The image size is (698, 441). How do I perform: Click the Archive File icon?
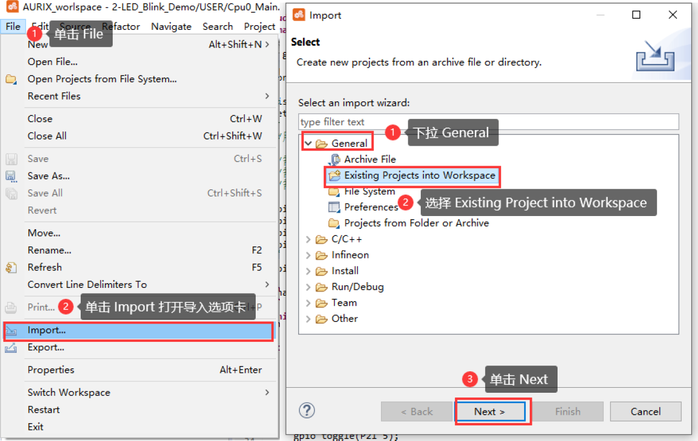pos(334,159)
